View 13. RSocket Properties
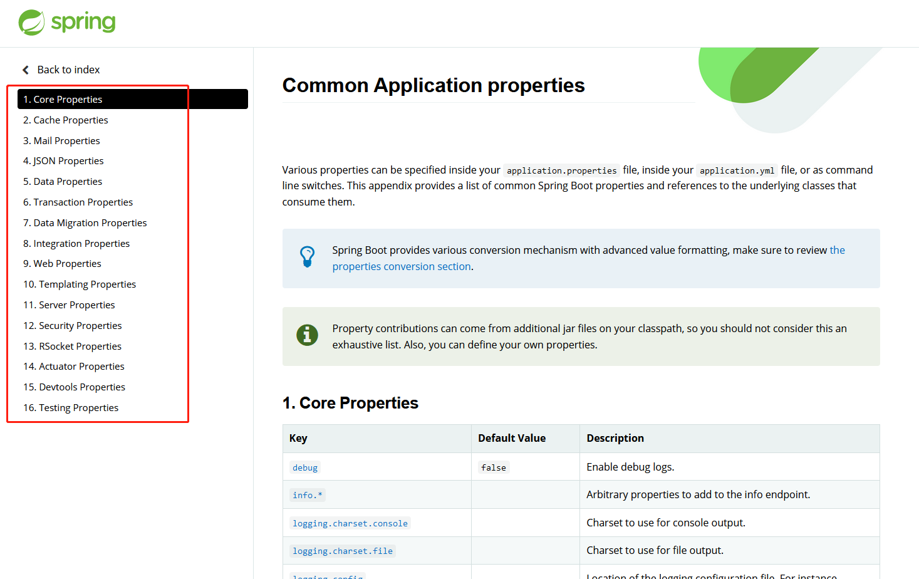Screen dimensions: 919x579 [72, 346]
